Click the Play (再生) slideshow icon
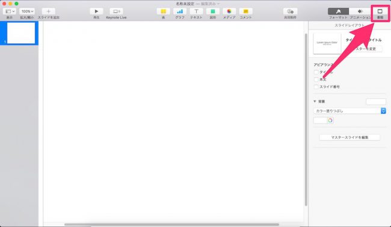 click(x=96, y=11)
